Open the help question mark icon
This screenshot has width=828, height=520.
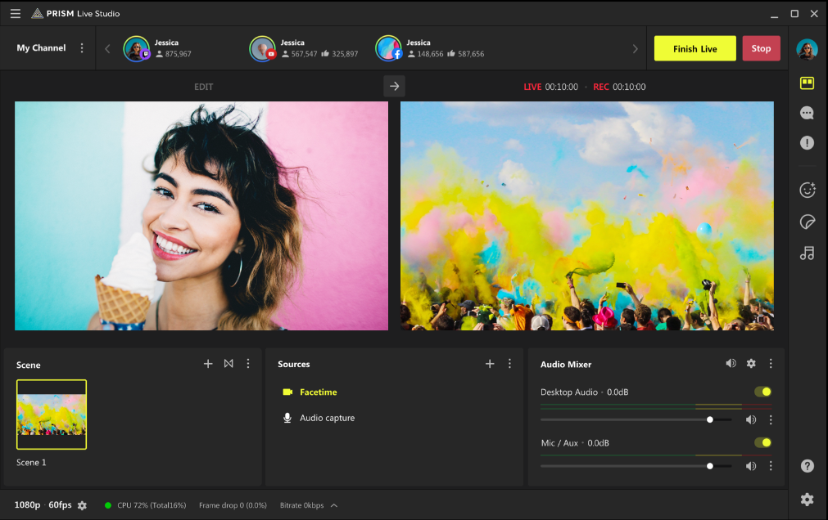coord(807,466)
